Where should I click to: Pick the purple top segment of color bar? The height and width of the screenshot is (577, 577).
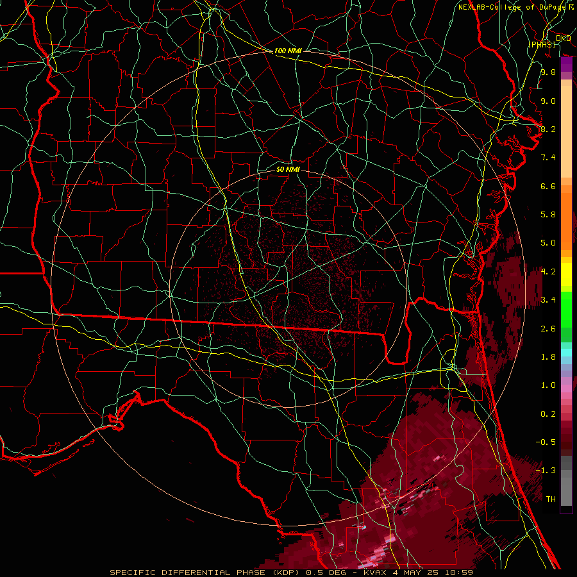566,65
